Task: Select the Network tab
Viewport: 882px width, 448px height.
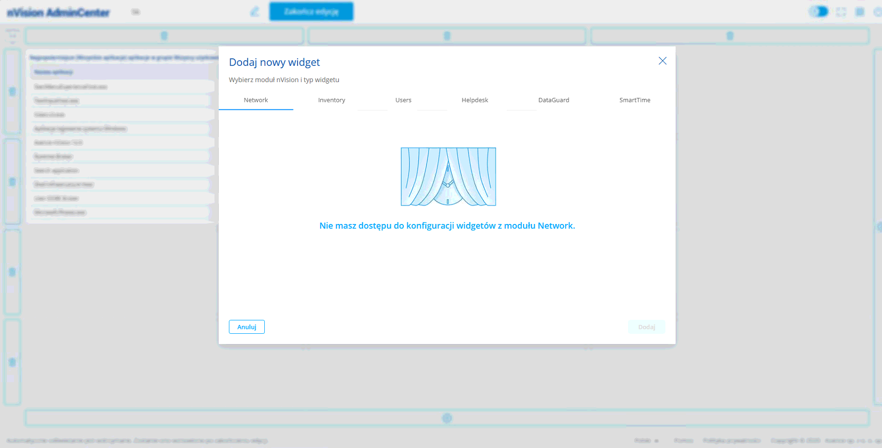Action: (255, 100)
